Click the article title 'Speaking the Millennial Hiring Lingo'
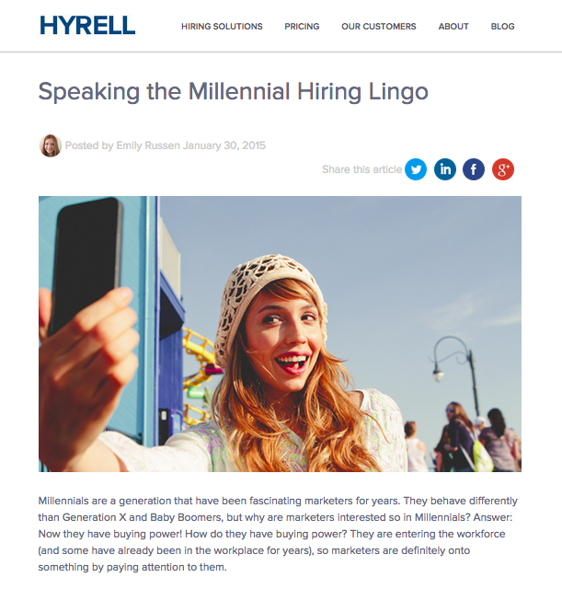 tap(234, 92)
